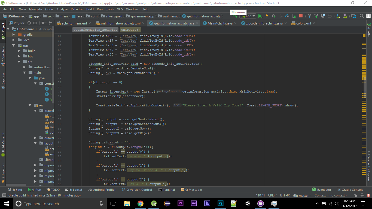Viewport: 372px width, 209px height.
Task: Click VCS Commit Changes icon
Action: (x=316, y=16)
